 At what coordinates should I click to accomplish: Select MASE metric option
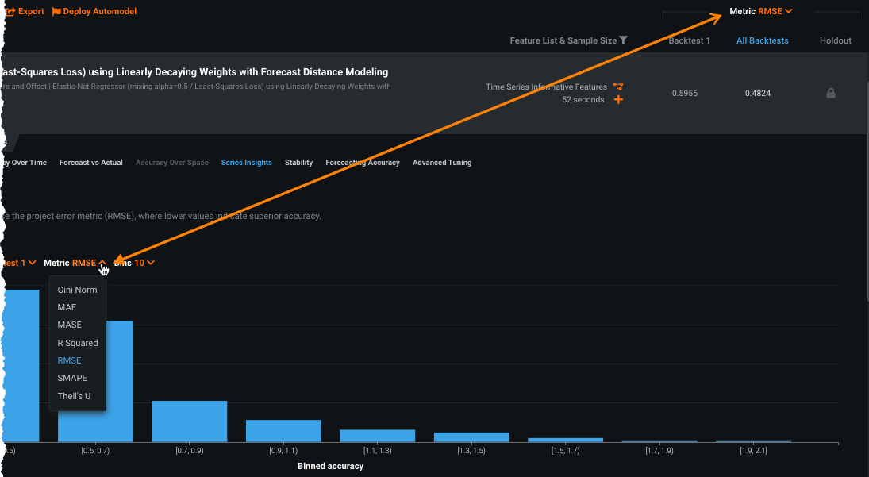click(x=69, y=325)
